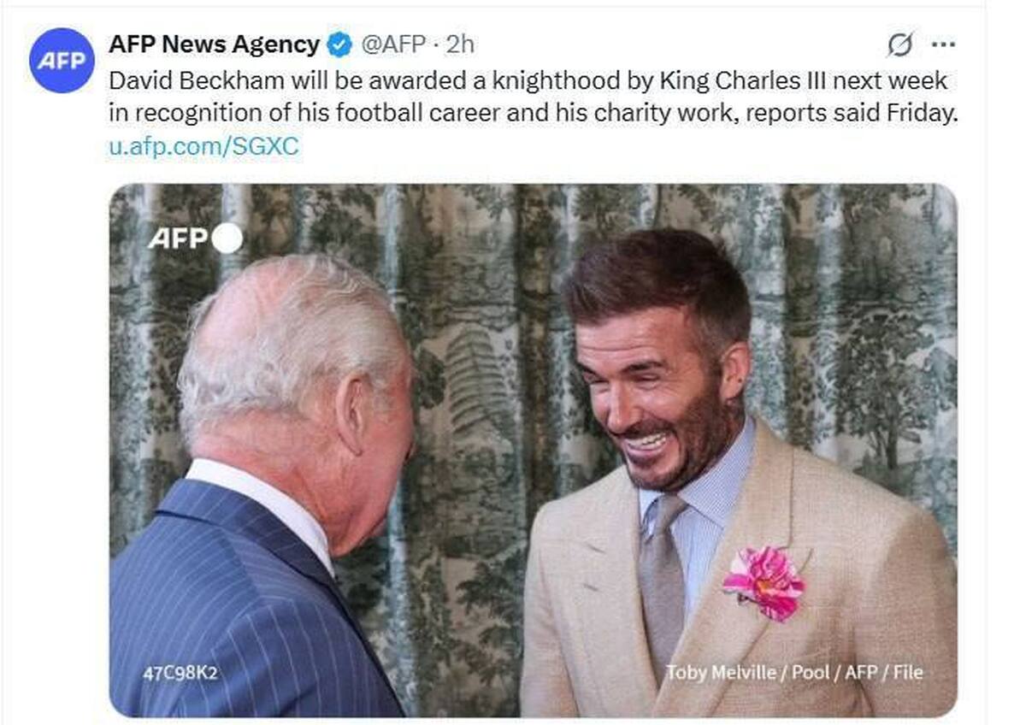Screen dimensions: 1026x725
Task: Click the AFP round profile avatar
Action: [x=62, y=60]
